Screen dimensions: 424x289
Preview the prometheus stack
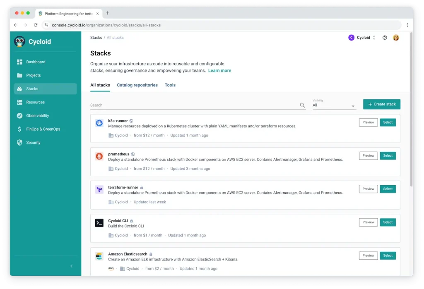(368, 156)
